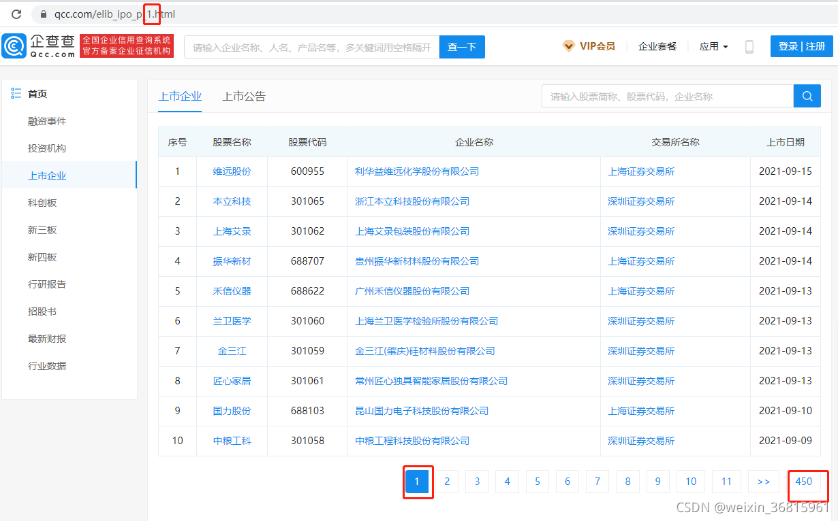Open 常州匠心独具智能家居股份有限公司 company link
Screen dimensions: 838x521
431,381
